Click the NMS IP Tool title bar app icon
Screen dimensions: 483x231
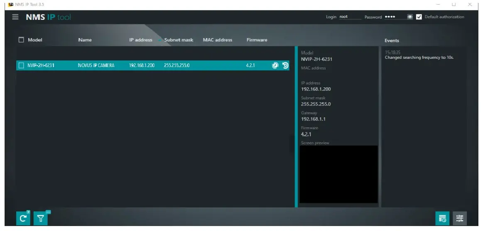point(11,4)
